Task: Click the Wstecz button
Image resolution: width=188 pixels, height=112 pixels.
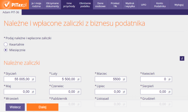Action: [15, 107]
